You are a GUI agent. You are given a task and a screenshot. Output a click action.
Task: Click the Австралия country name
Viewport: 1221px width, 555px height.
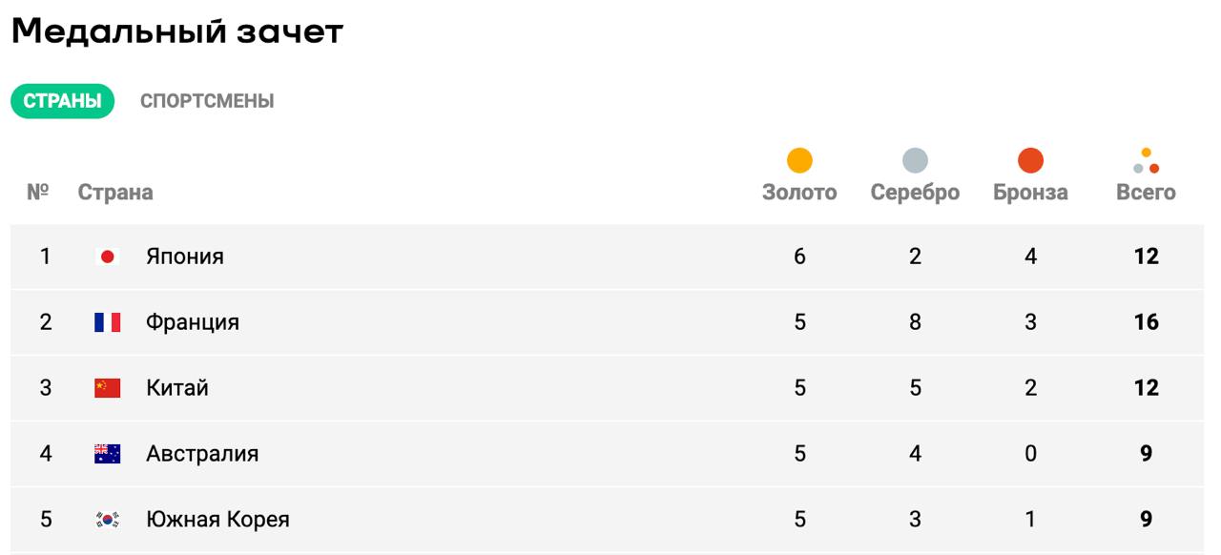tap(202, 454)
